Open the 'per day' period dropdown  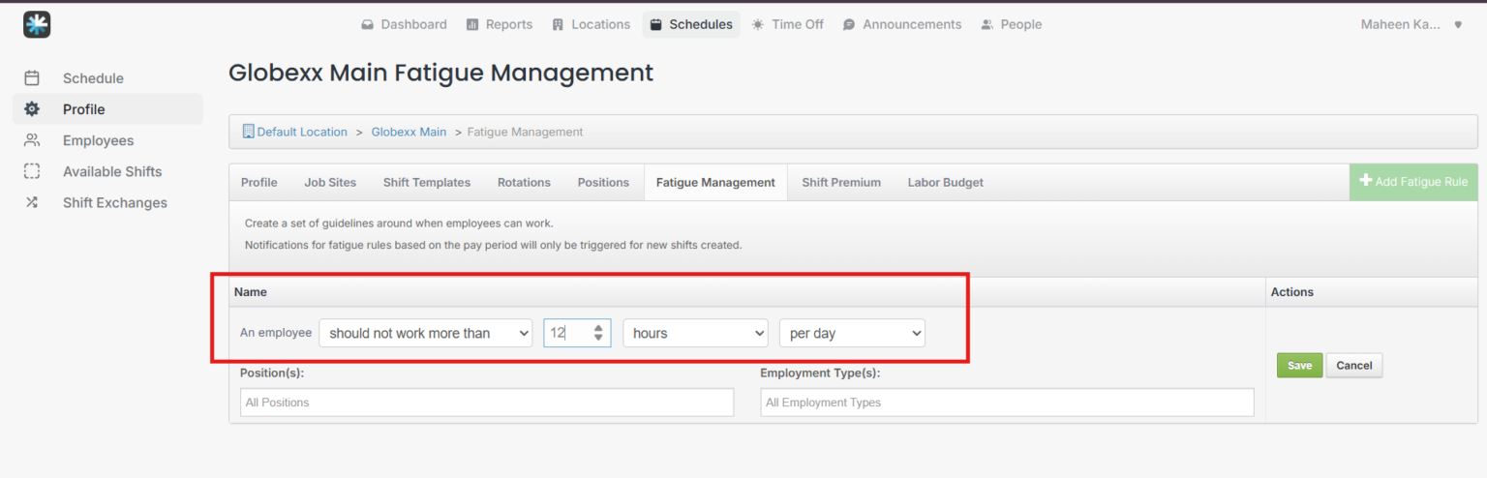852,333
